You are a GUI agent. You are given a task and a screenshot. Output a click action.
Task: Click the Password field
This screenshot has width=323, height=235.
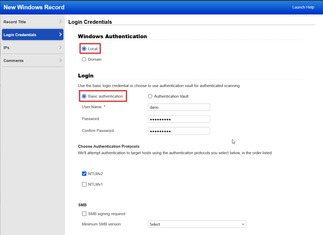pyautogui.click(x=179, y=119)
